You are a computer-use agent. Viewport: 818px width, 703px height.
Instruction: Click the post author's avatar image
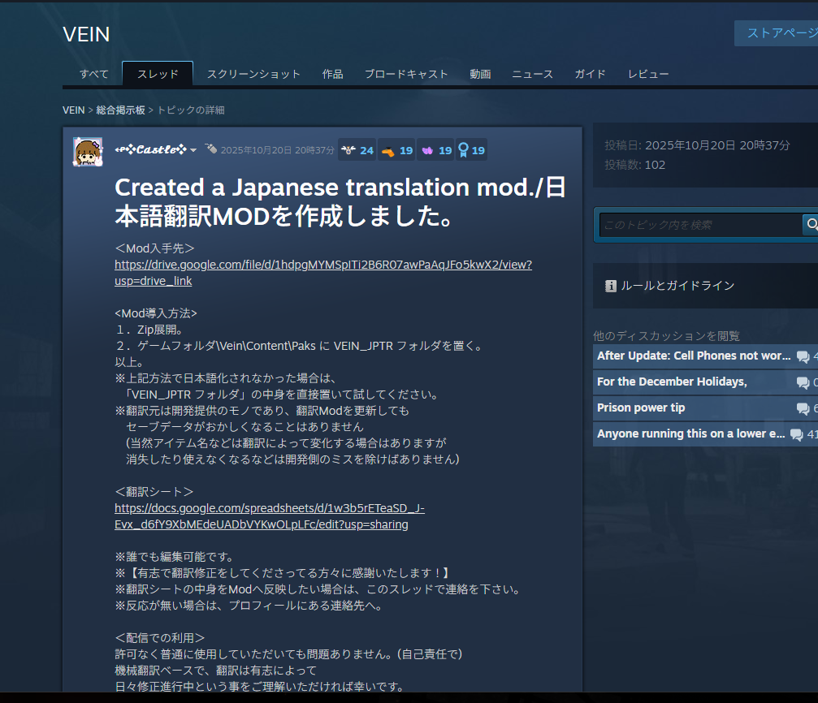[88, 151]
